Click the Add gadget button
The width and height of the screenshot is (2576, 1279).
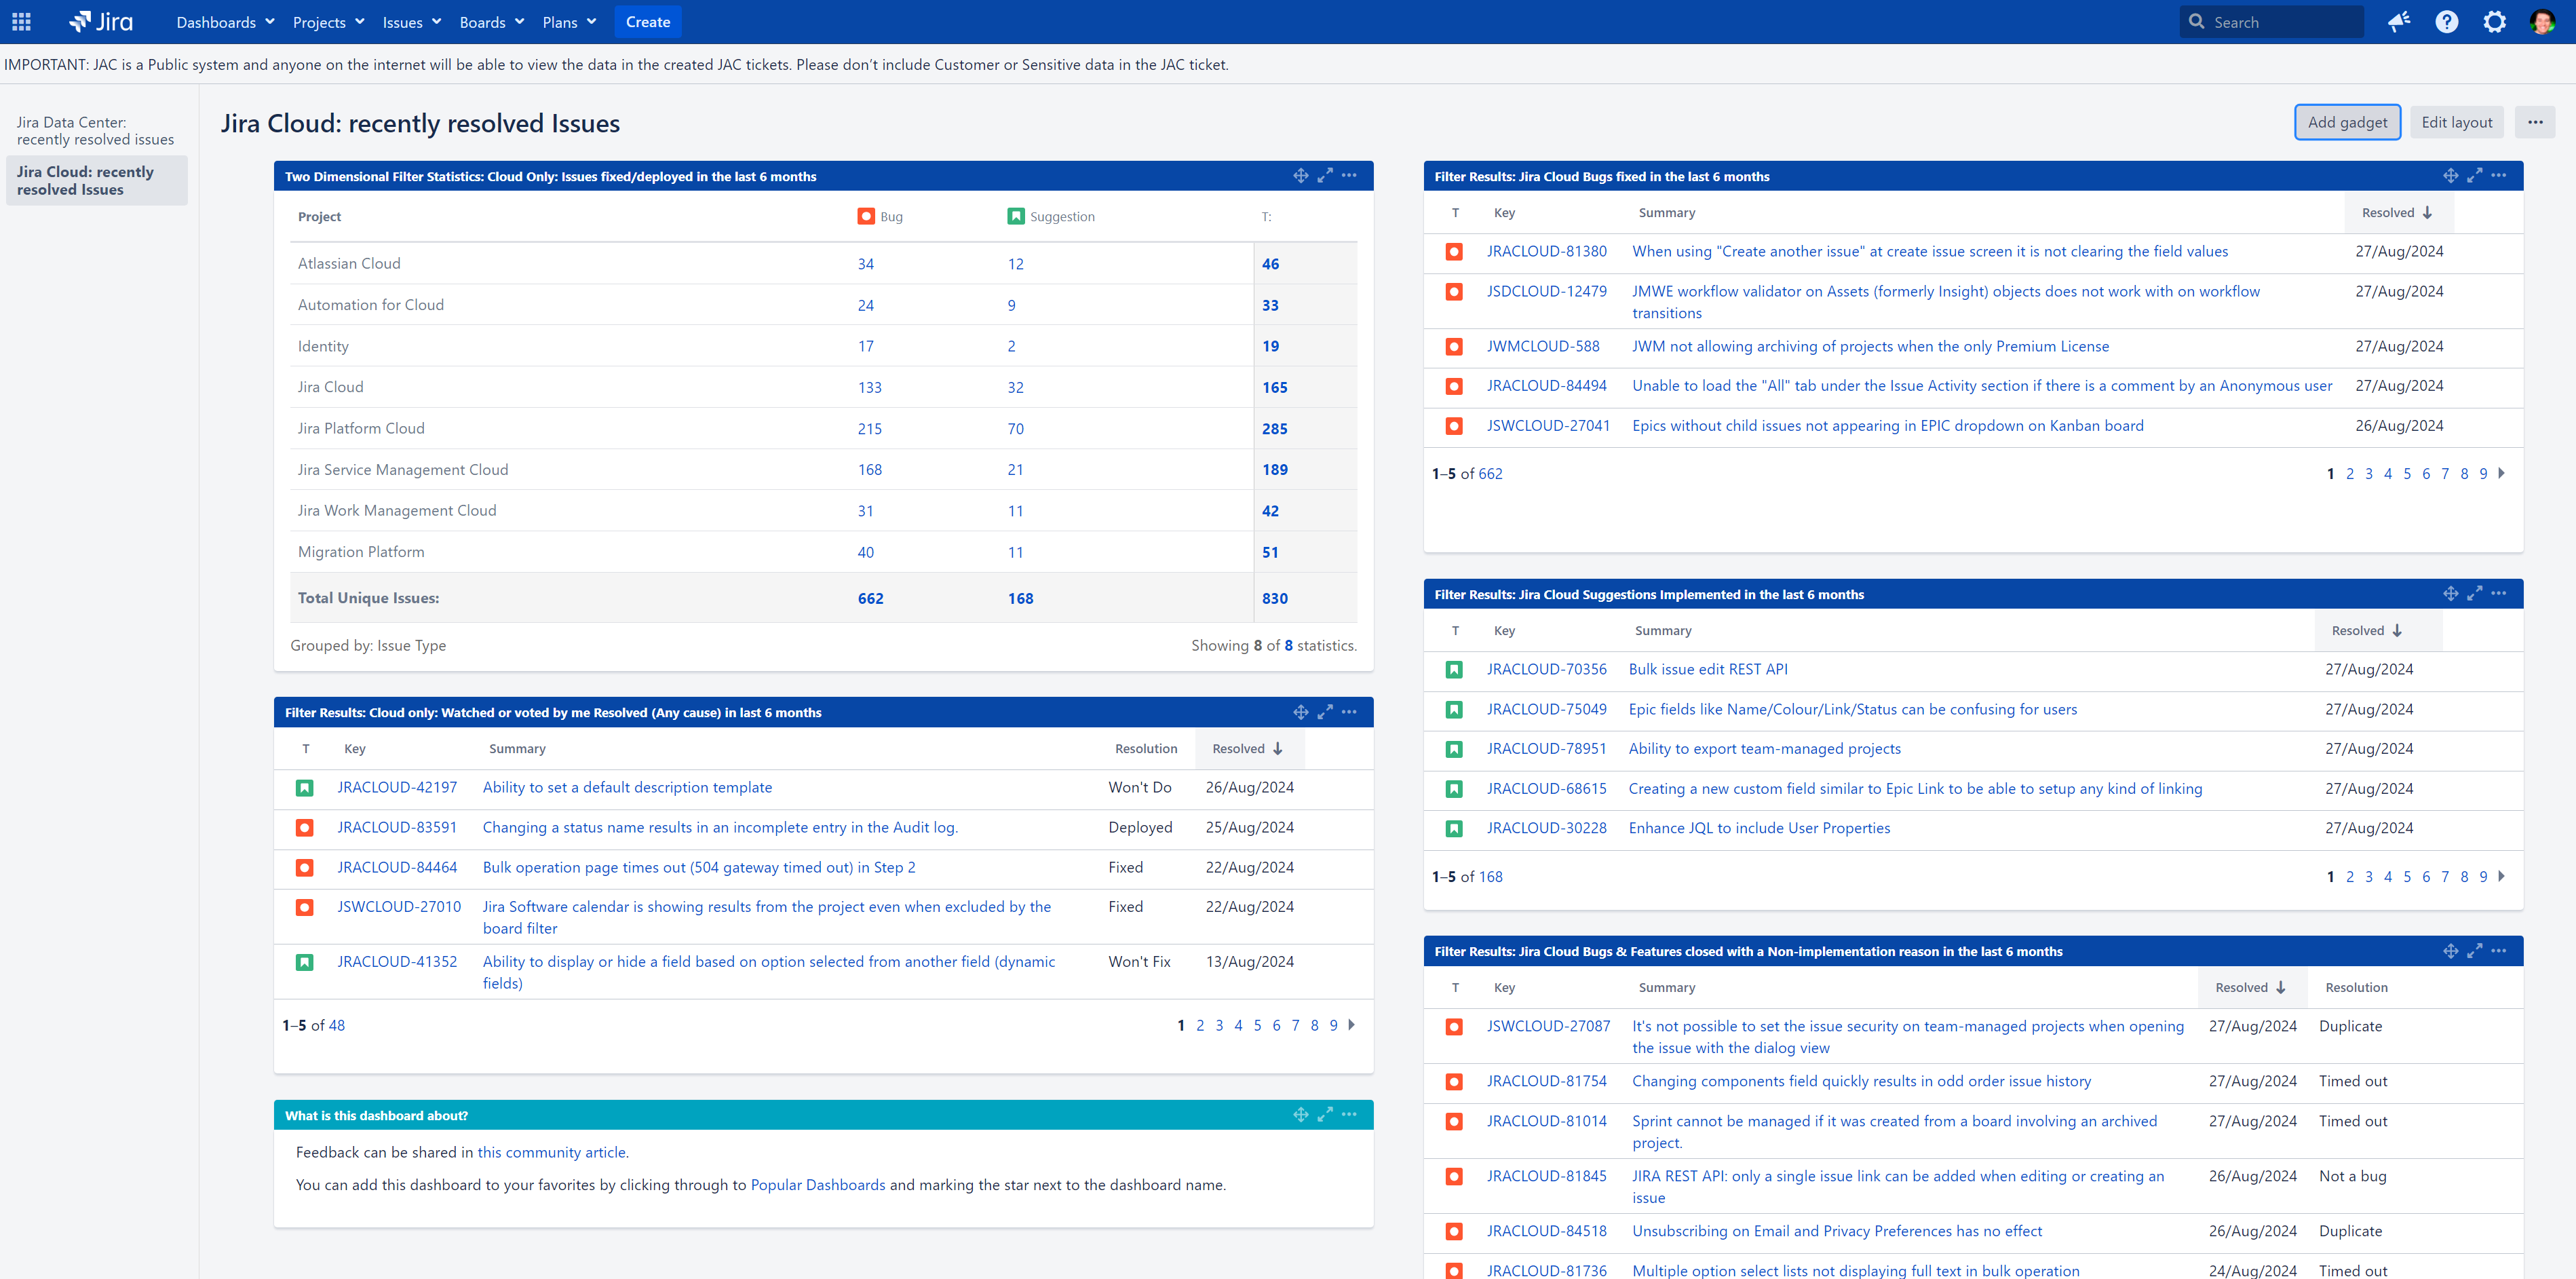[x=2347, y=122]
